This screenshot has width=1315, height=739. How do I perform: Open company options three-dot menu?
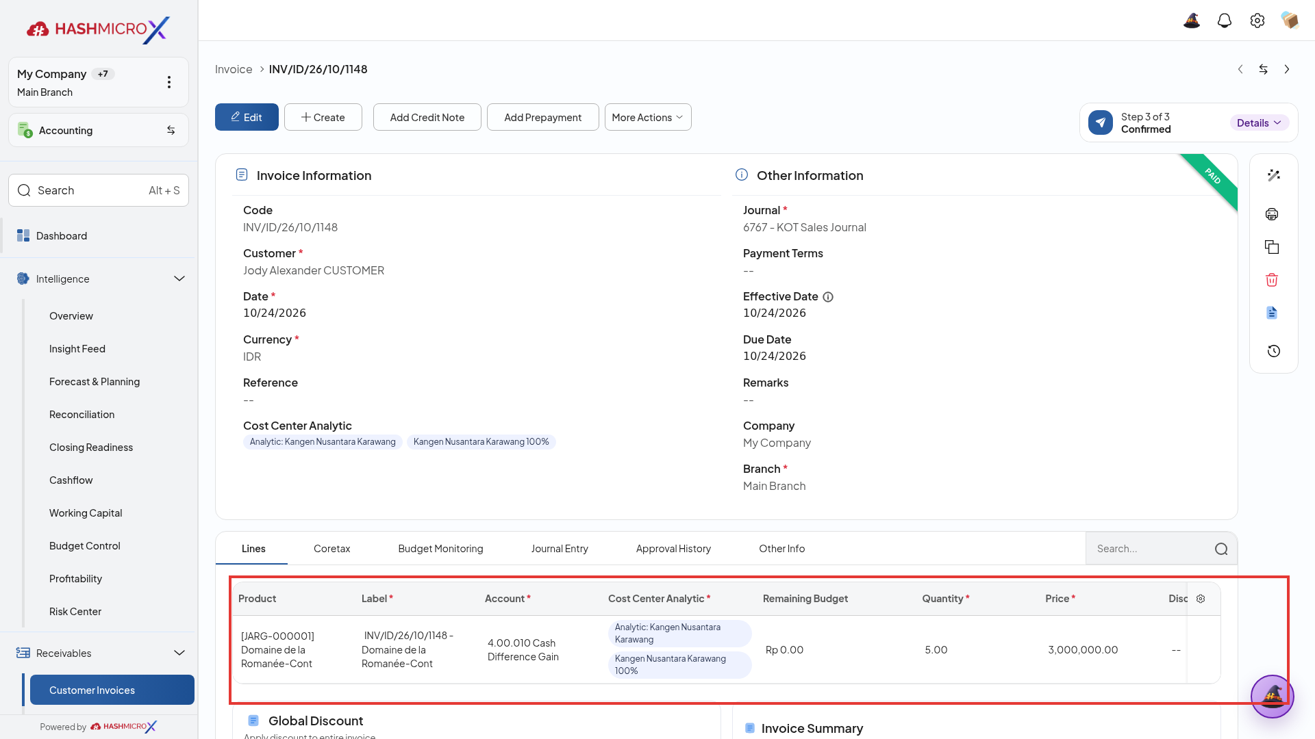click(x=169, y=82)
